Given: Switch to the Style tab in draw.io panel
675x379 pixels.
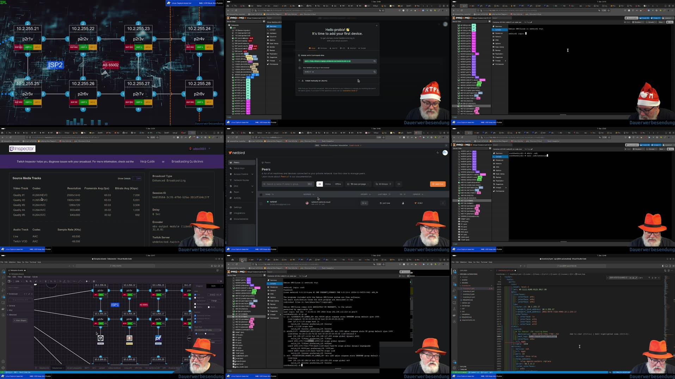Looking at the screenshot, I should pos(213,286).
